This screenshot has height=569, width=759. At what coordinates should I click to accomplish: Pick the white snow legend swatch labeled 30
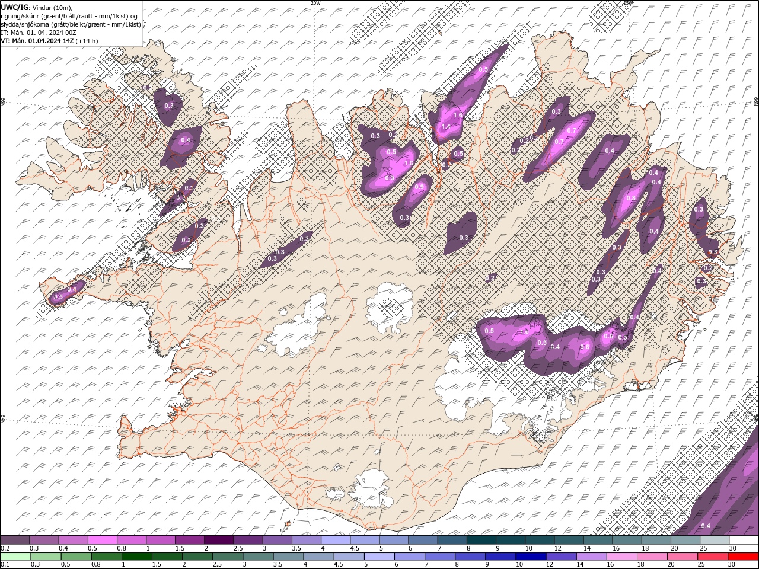click(x=744, y=540)
